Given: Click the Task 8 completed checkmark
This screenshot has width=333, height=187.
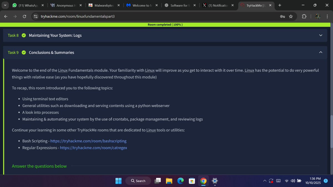Looking at the screenshot, I should 24,35.
